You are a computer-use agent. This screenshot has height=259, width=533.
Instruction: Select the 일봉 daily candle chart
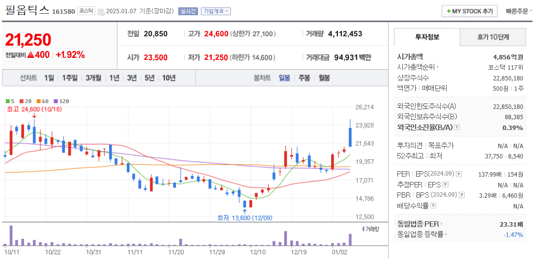pyautogui.click(x=284, y=78)
